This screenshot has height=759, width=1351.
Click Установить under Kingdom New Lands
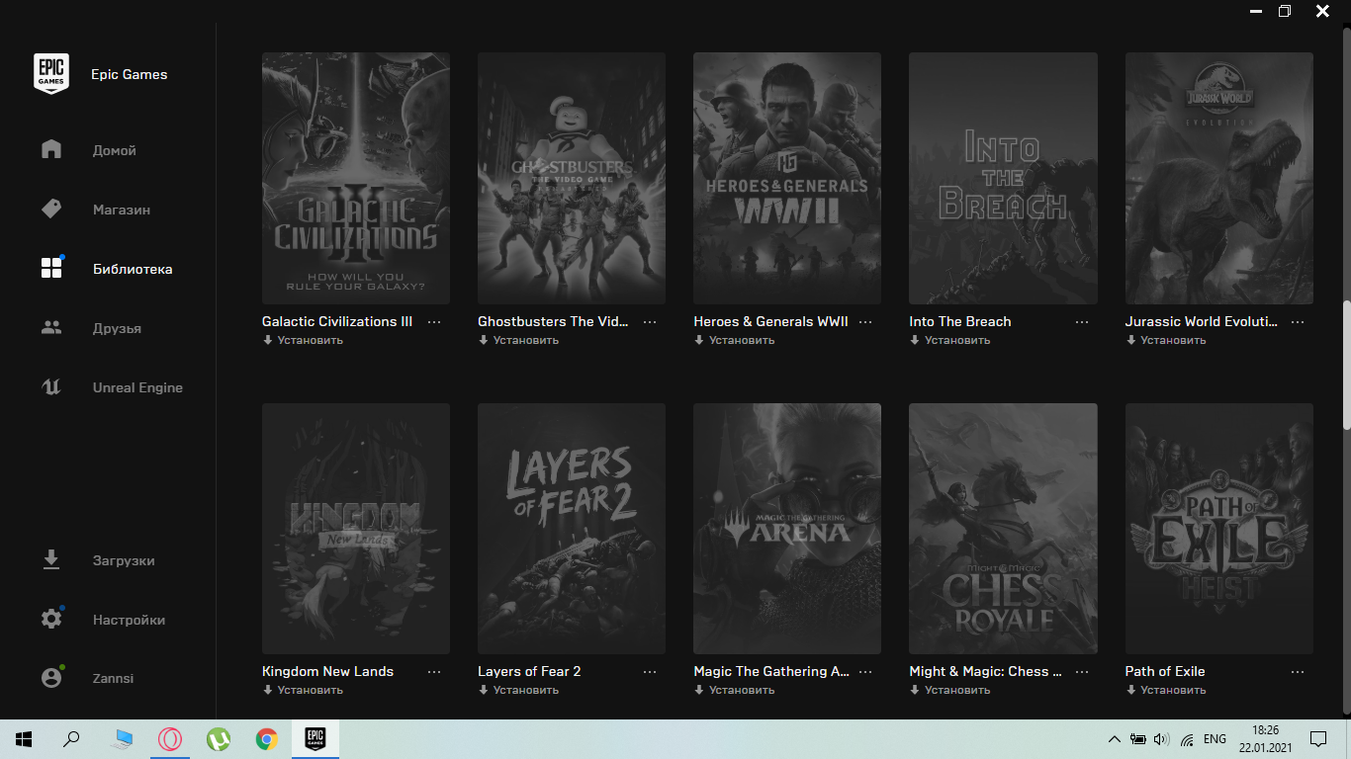[x=303, y=690]
